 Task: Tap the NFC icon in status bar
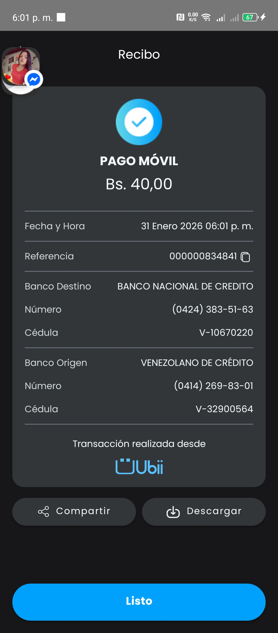[x=180, y=17]
